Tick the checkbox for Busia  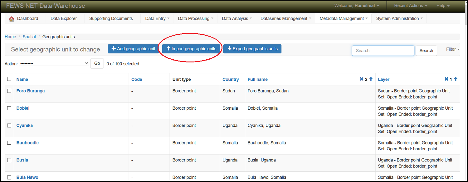[x=9, y=160]
